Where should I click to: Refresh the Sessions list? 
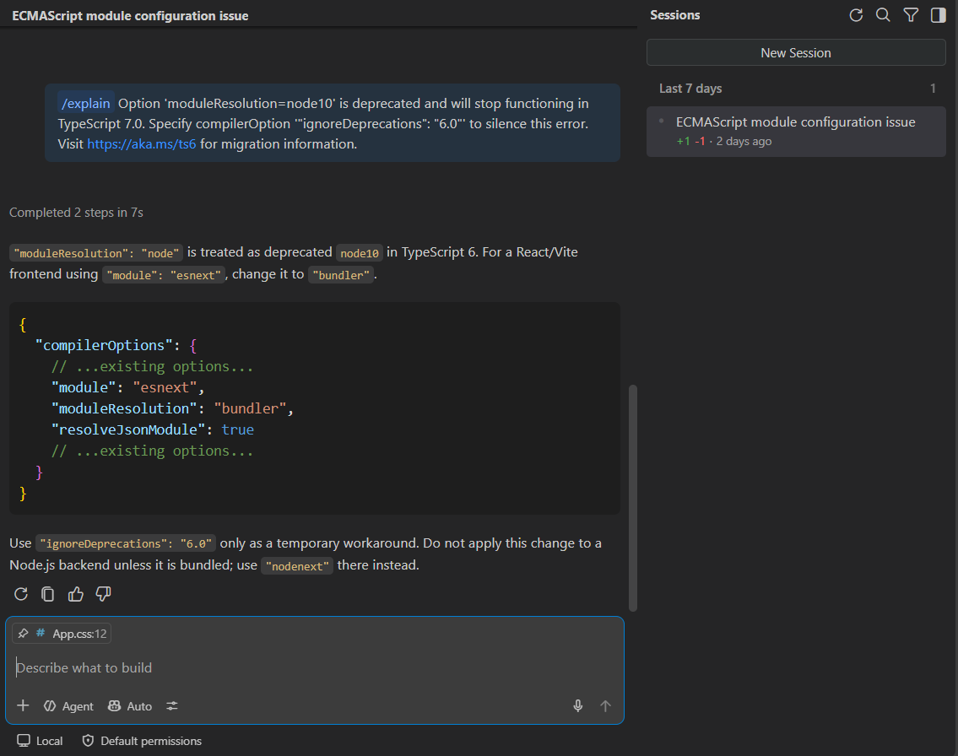tap(856, 15)
